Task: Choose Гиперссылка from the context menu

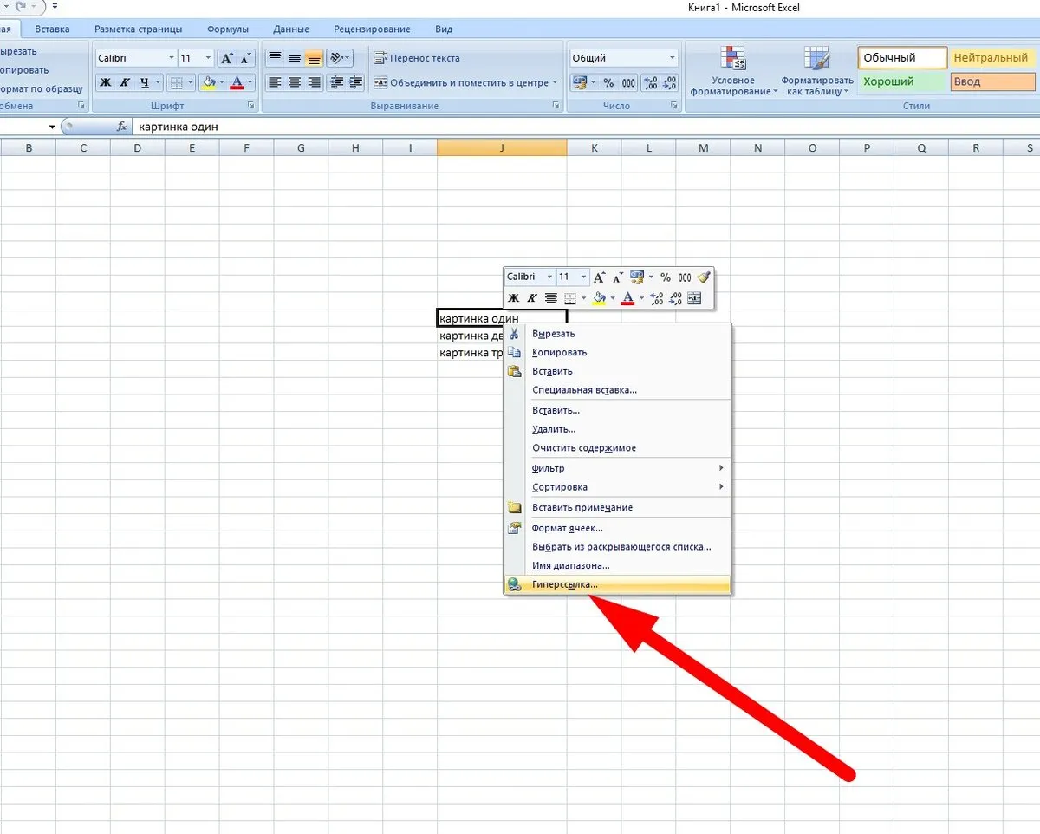Action: [x=618, y=584]
